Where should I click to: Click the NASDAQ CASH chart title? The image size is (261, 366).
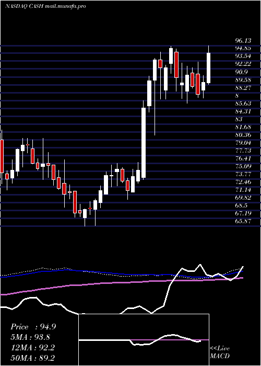(45, 6)
